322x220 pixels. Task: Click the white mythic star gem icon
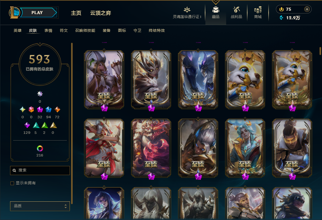click(40, 94)
